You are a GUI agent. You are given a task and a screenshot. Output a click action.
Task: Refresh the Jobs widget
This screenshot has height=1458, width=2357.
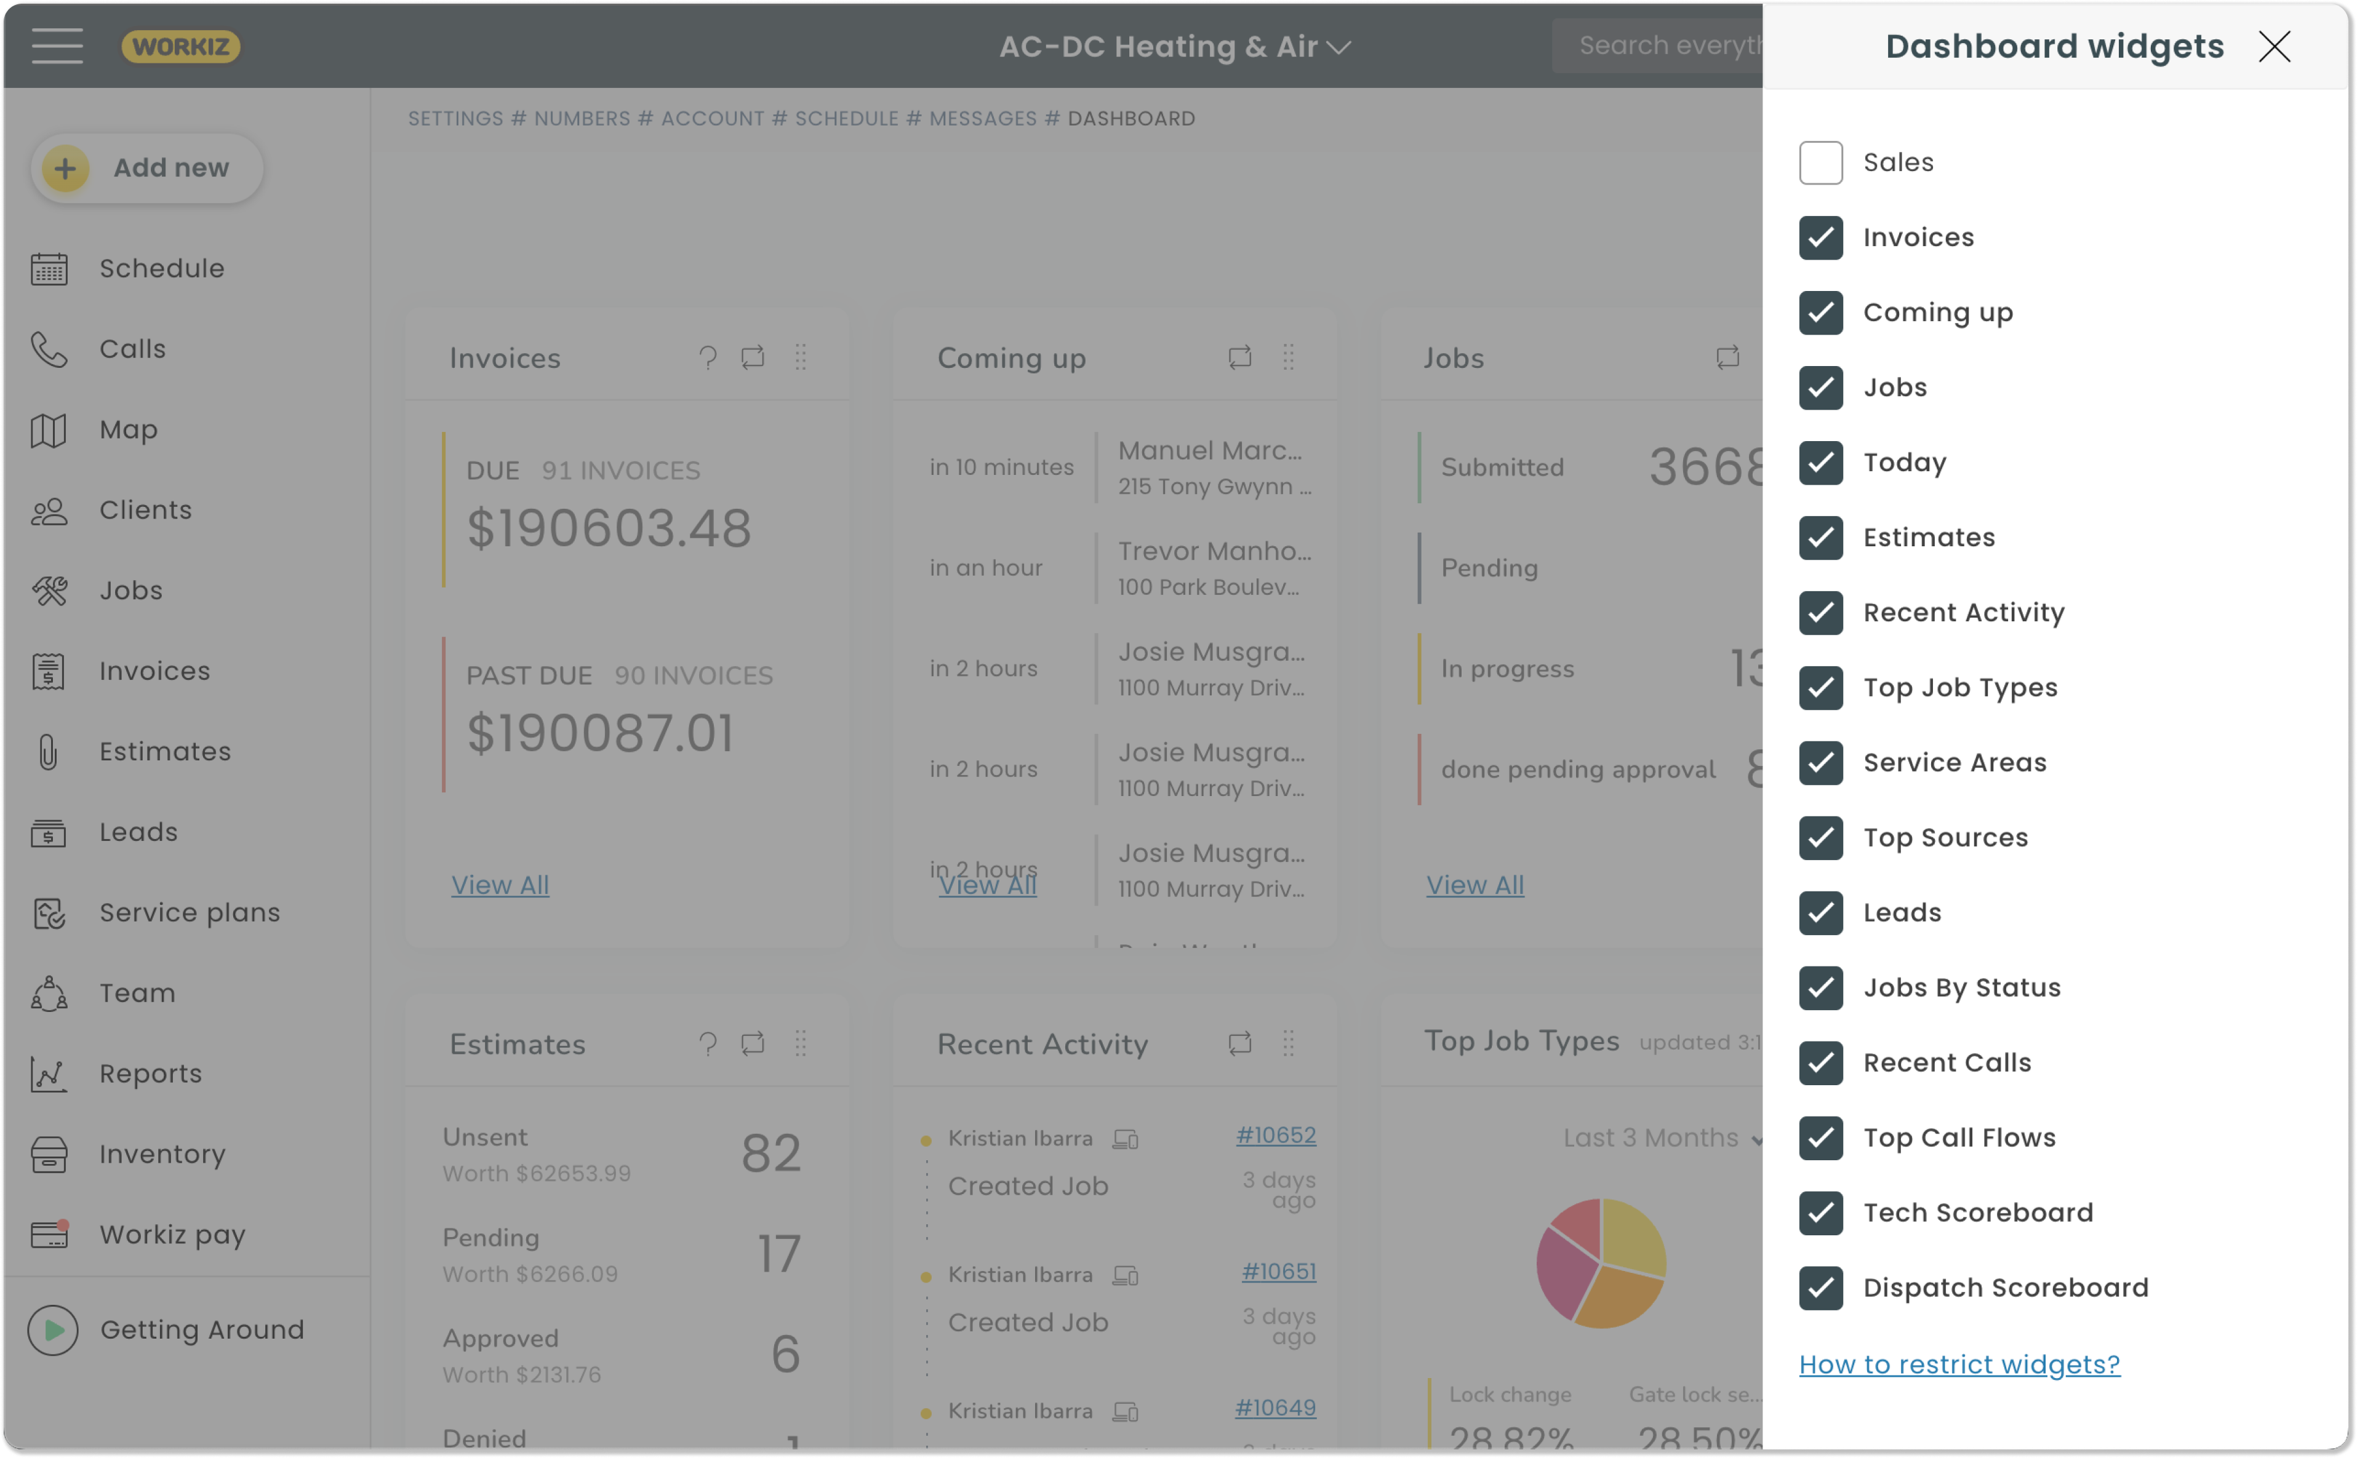pyautogui.click(x=1728, y=358)
